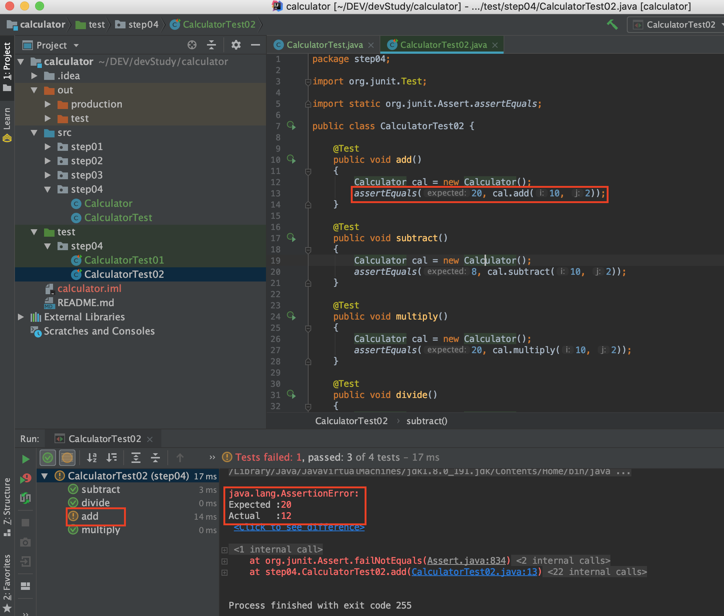Click run gutter icon beside add() method

pyautogui.click(x=291, y=159)
